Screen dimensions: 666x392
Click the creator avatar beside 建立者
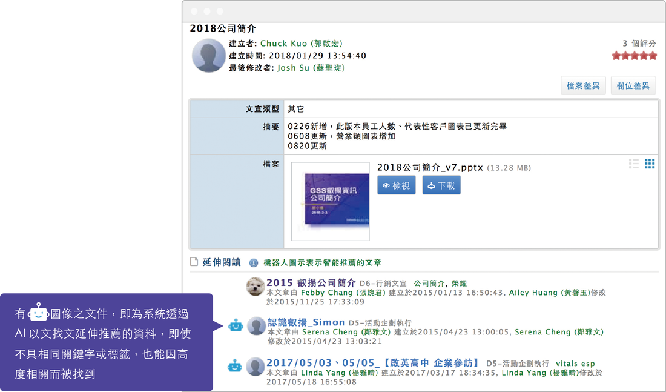point(208,56)
